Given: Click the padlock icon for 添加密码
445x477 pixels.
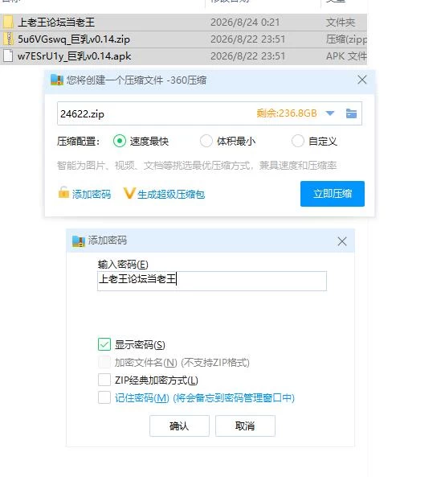Looking at the screenshot, I should pos(63,192).
